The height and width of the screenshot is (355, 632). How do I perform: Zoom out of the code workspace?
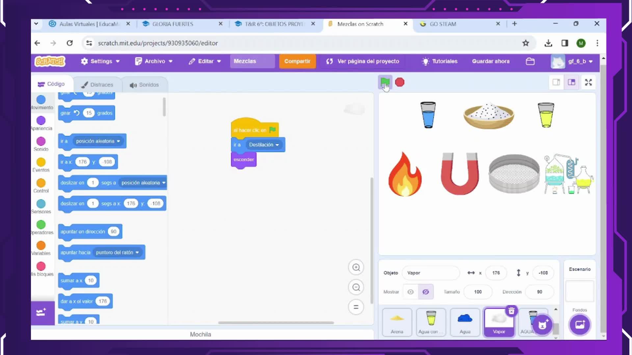[356, 287]
